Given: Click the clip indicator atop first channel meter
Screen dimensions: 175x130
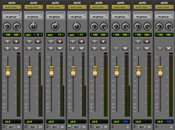Looking at the screenshot, I should coord(18,53).
